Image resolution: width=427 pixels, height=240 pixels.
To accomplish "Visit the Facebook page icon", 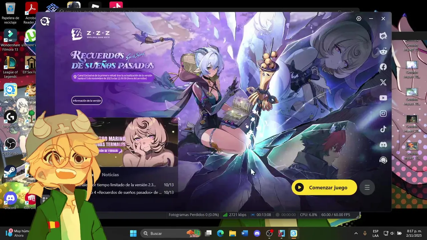I will tap(383, 67).
